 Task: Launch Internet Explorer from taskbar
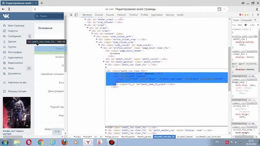click(52, 142)
